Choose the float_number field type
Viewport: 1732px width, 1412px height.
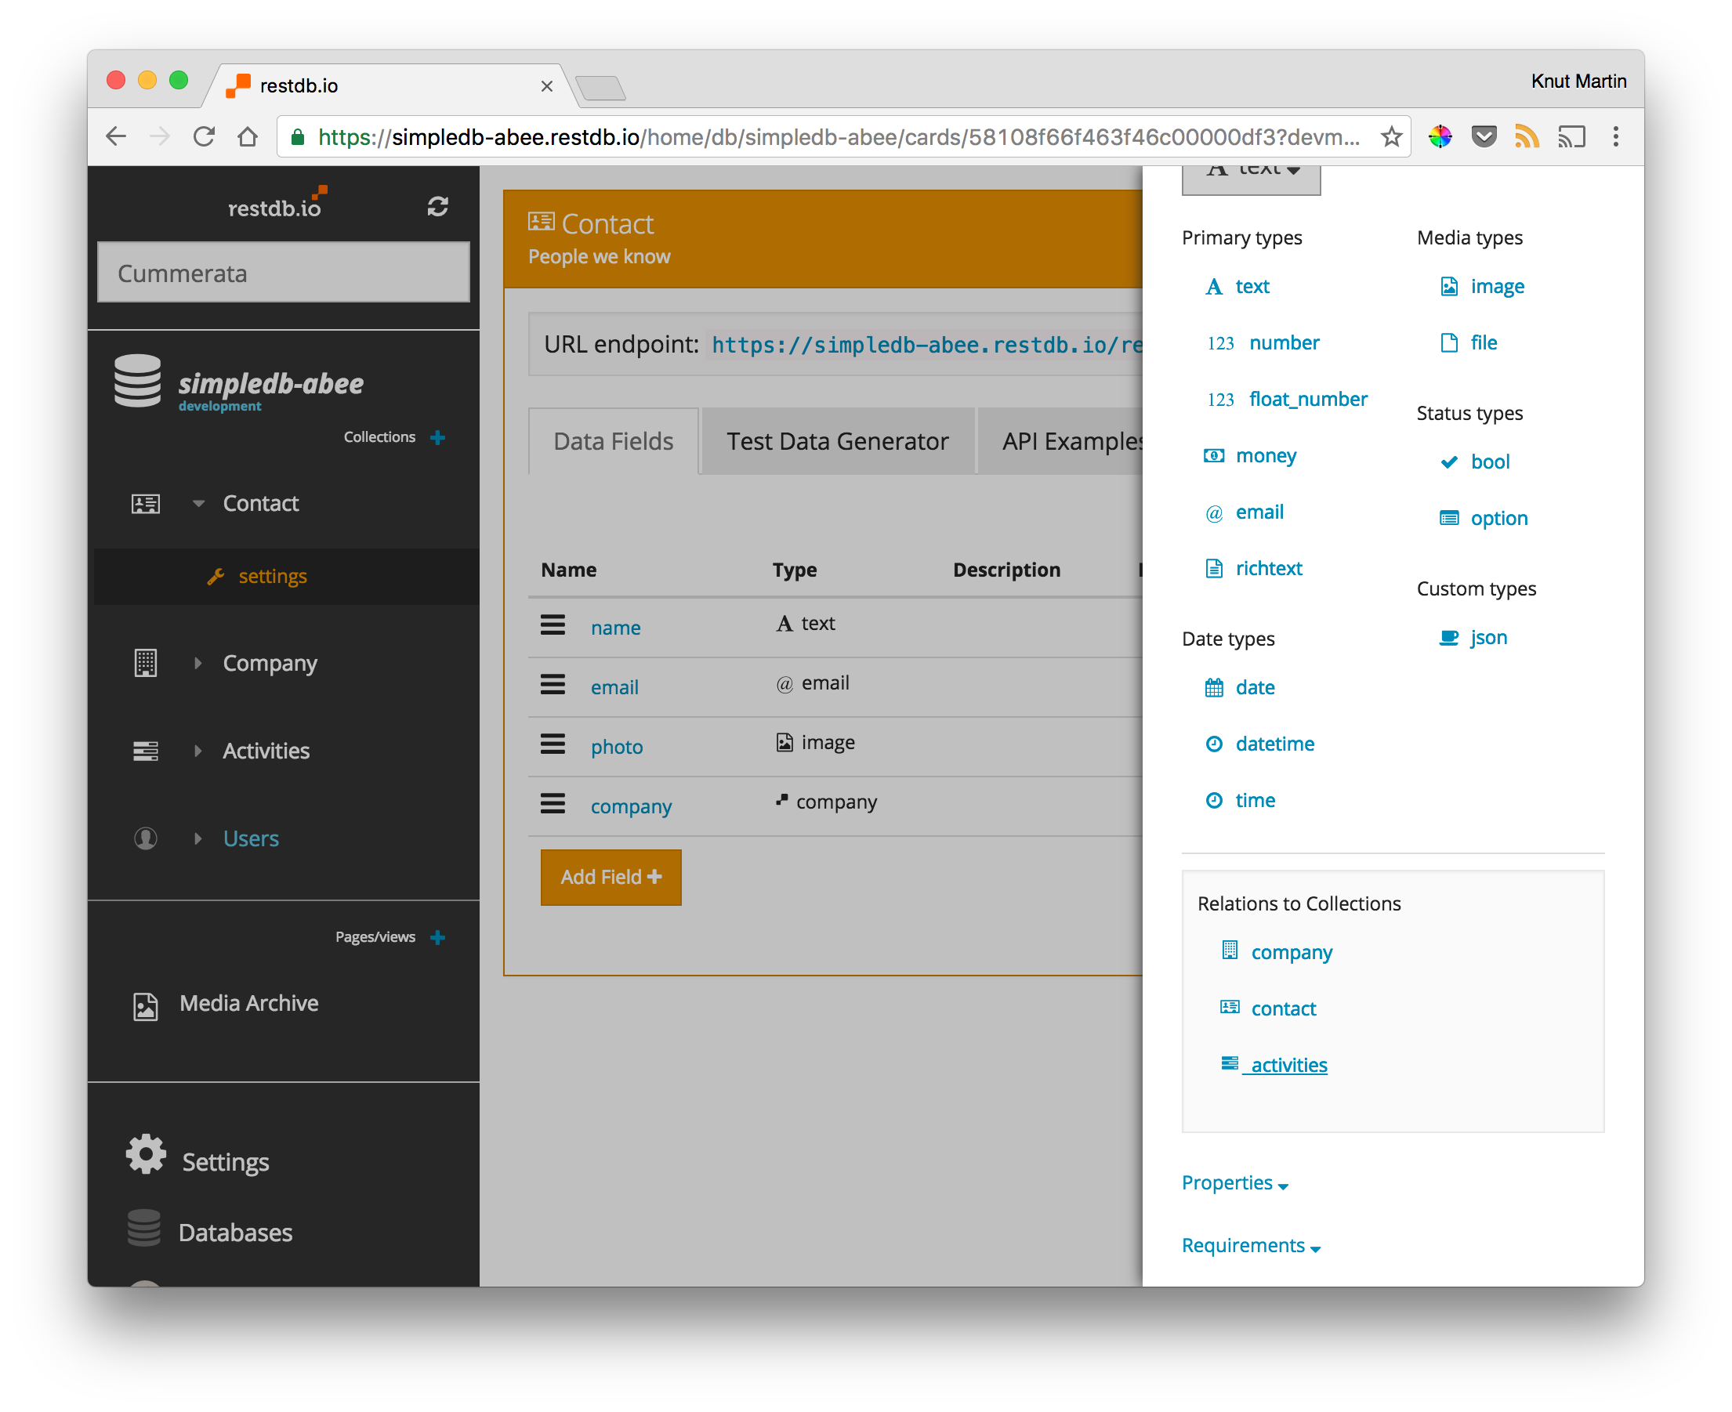1307,399
